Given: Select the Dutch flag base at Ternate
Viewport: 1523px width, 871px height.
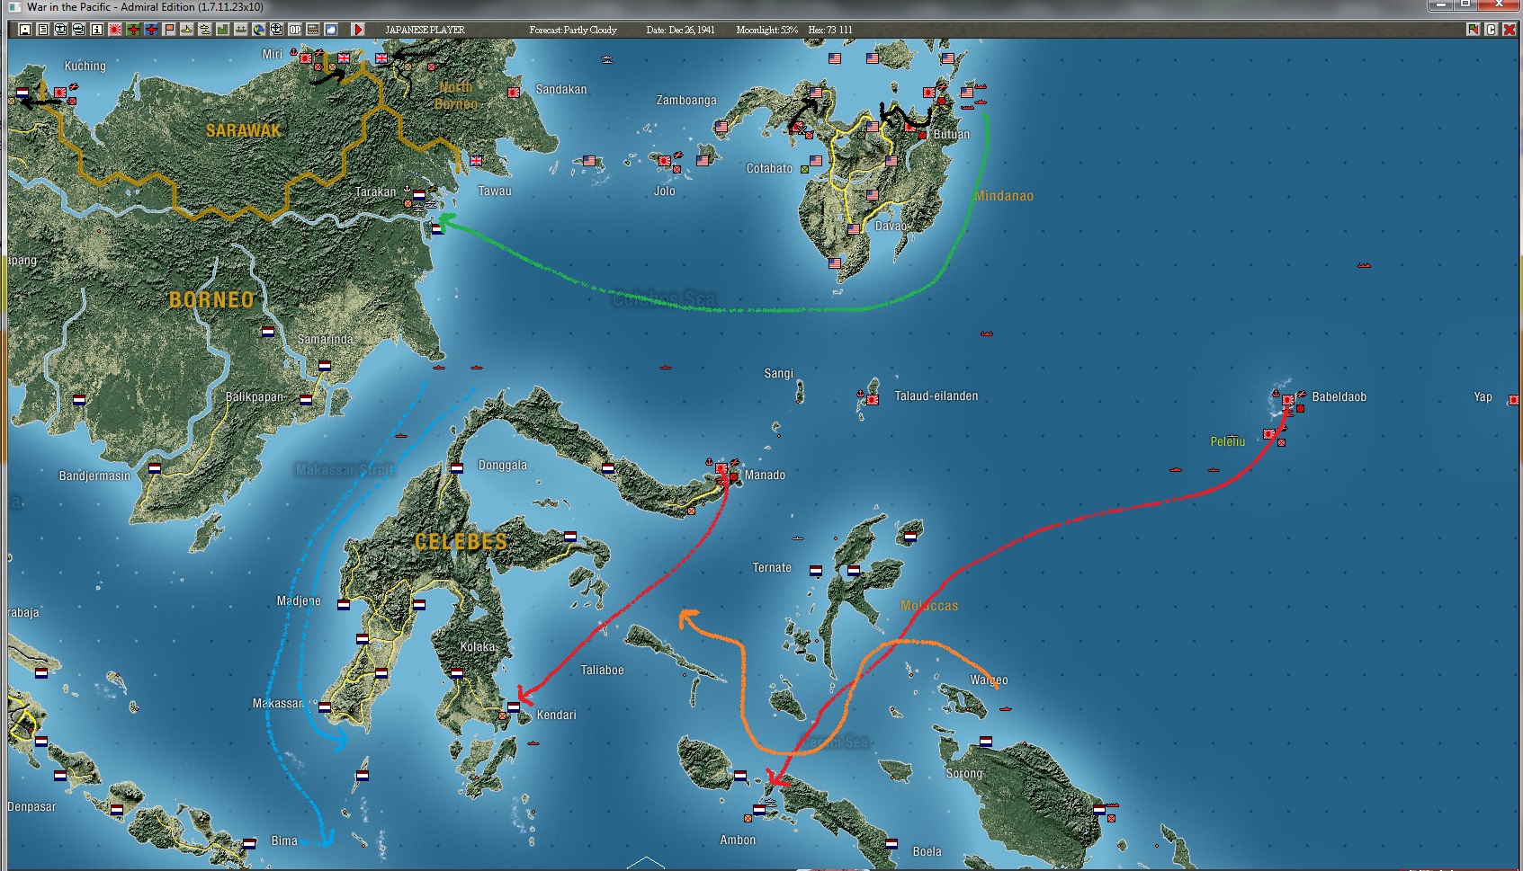Looking at the screenshot, I should [815, 571].
